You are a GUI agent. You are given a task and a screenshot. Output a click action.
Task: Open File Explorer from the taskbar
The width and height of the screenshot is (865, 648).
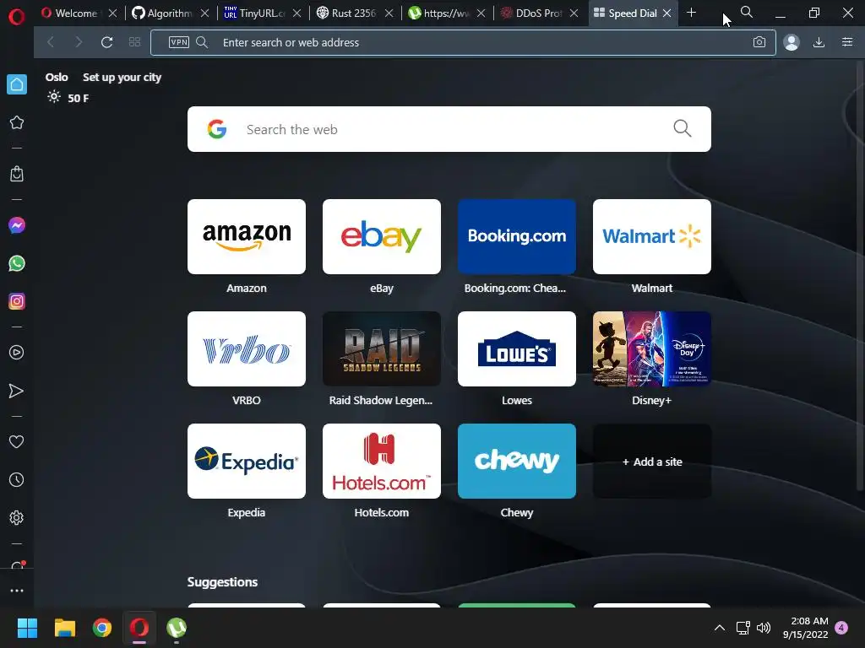click(x=64, y=628)
